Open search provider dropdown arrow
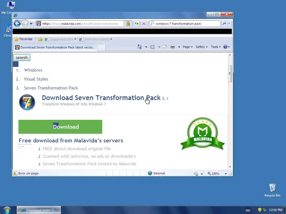 (x=229, y=23)
